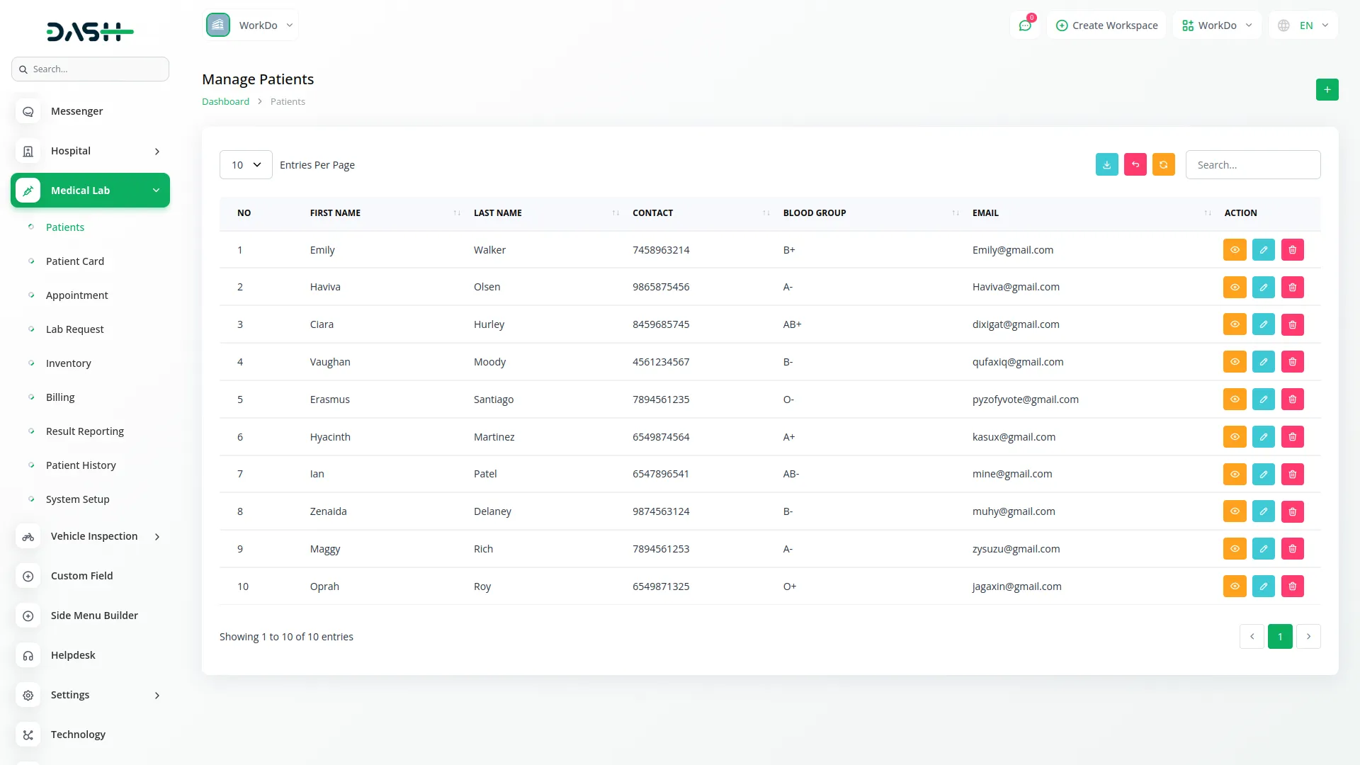The image size is (1360, 765).
Task: View Zenaida Delaney's details via eye icon
Action: click(x=1234, y=511)
